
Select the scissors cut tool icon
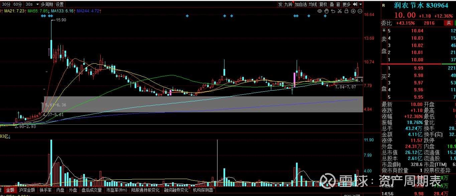[x=340, y=11]
